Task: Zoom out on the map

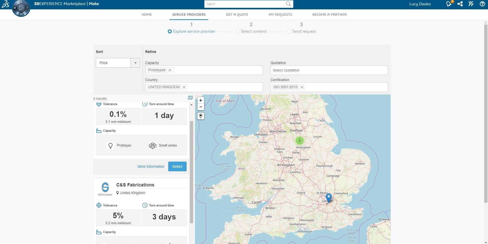Action: click(x=201, y=107)
